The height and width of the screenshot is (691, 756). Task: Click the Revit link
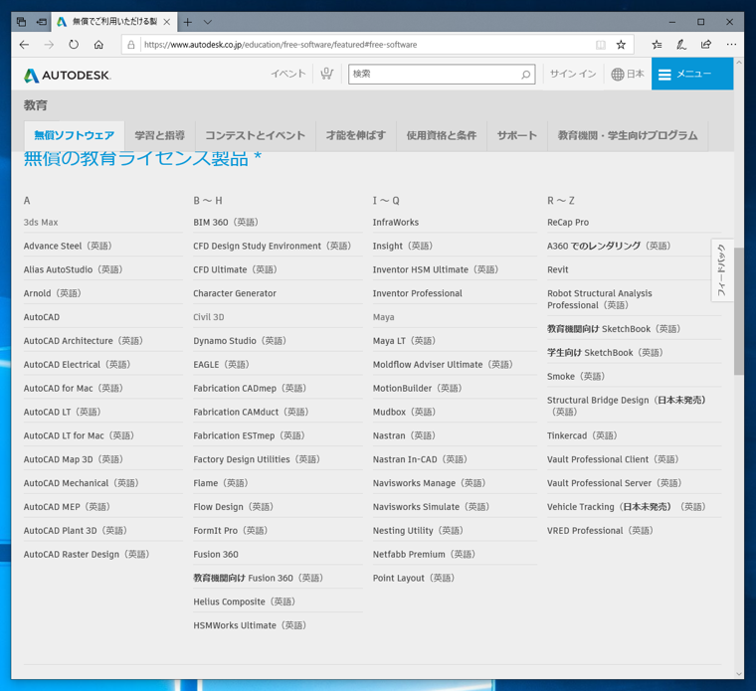coord(558,269)
